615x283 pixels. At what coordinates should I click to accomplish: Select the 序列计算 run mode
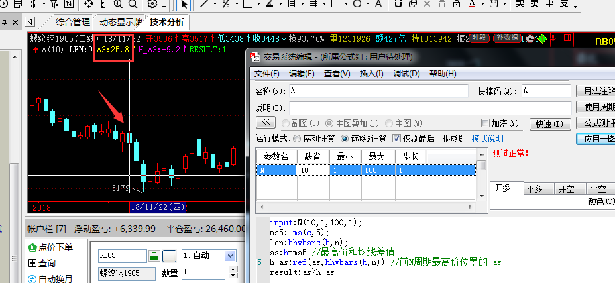click(x=297, y=139)
